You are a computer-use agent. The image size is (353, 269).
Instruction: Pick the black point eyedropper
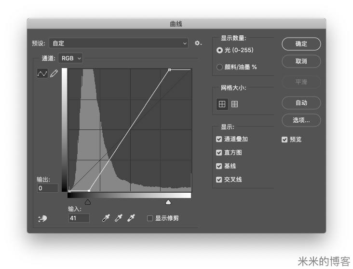(x=106, y=218)
